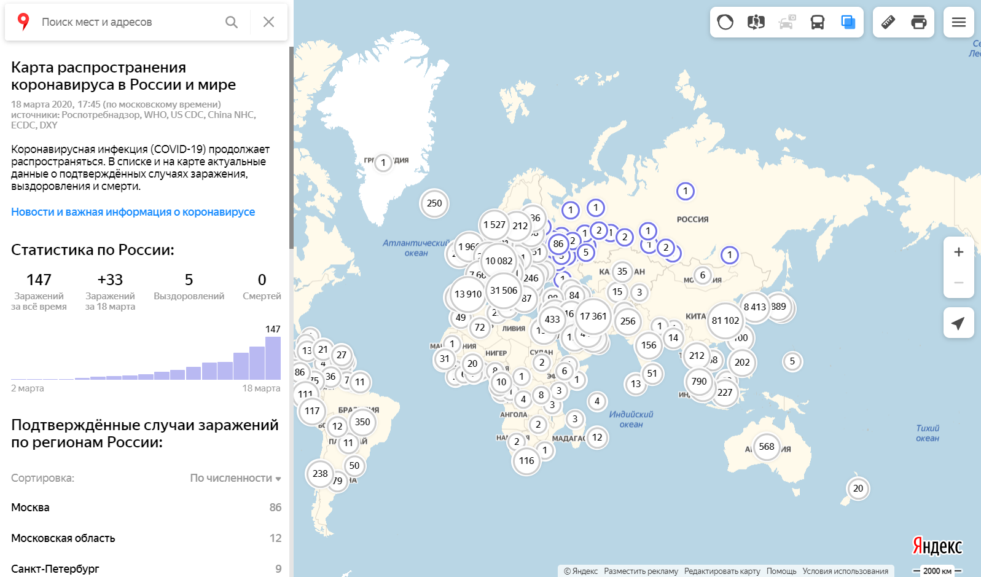Click the 156 India marker
The image size is (981, 577).
(649, 345)
